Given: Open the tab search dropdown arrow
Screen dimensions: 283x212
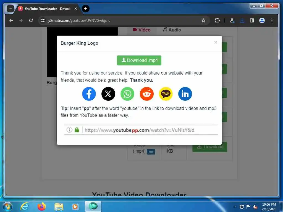Looking at the screenshot, I should click(11, 9).
